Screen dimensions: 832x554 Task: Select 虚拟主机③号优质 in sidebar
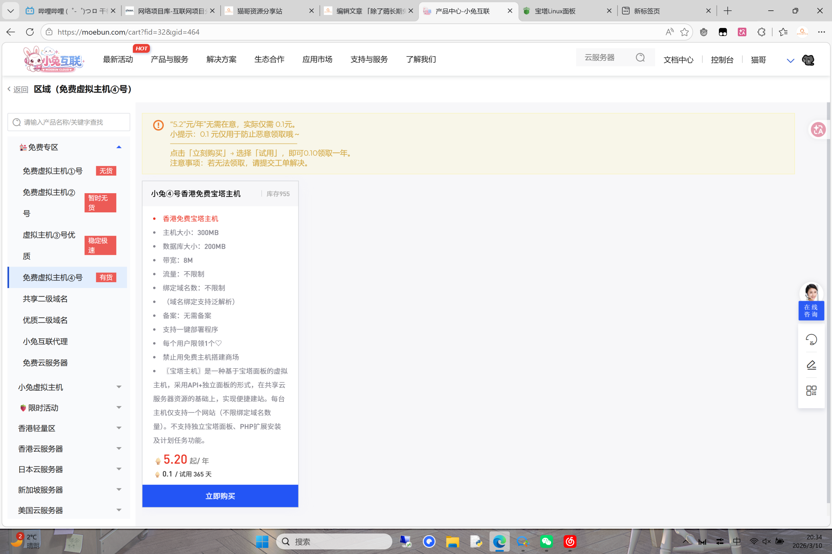[49, 245]
